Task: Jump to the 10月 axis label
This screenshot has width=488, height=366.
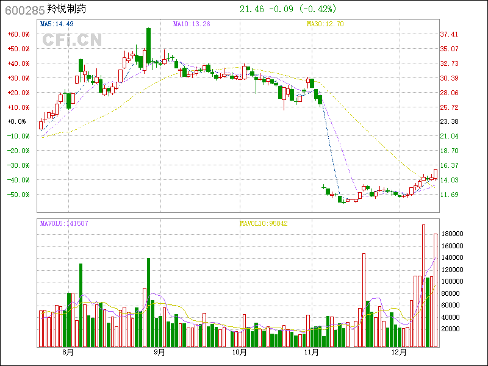Action: [x=240, y=352]
